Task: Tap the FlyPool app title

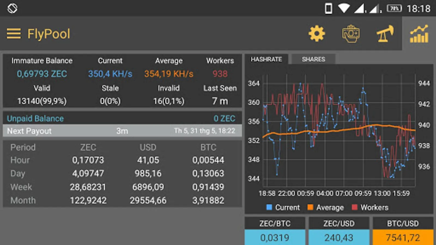Action: (x=49, y=34)
